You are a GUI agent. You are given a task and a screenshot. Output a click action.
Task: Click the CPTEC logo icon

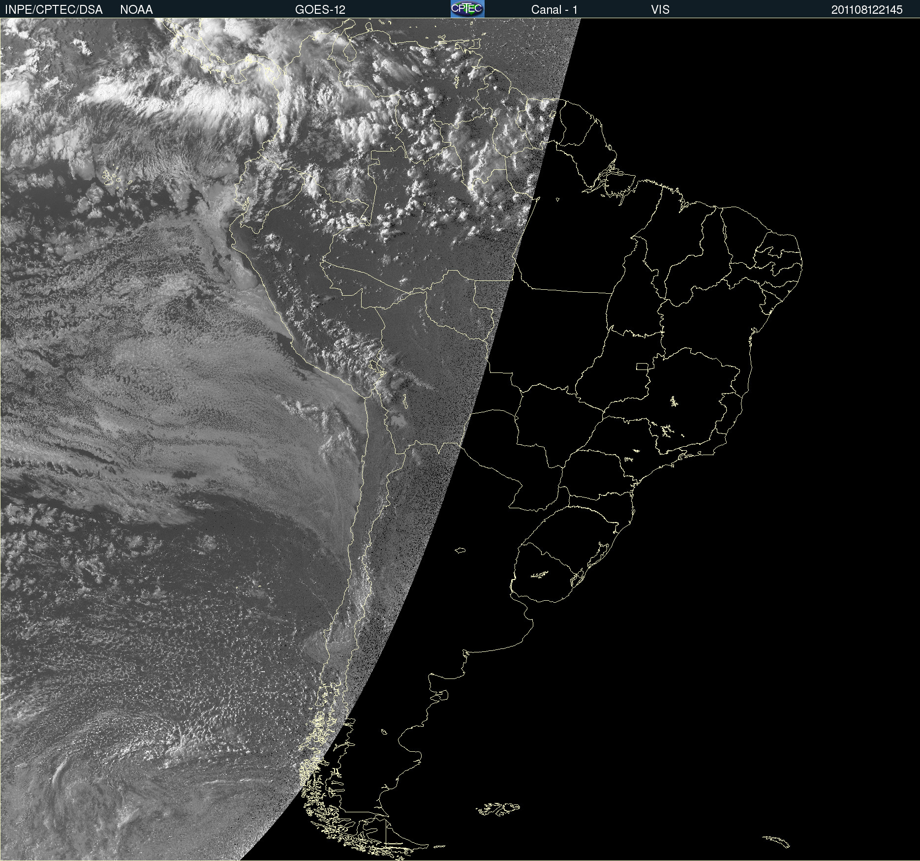(x=467, y=9)
